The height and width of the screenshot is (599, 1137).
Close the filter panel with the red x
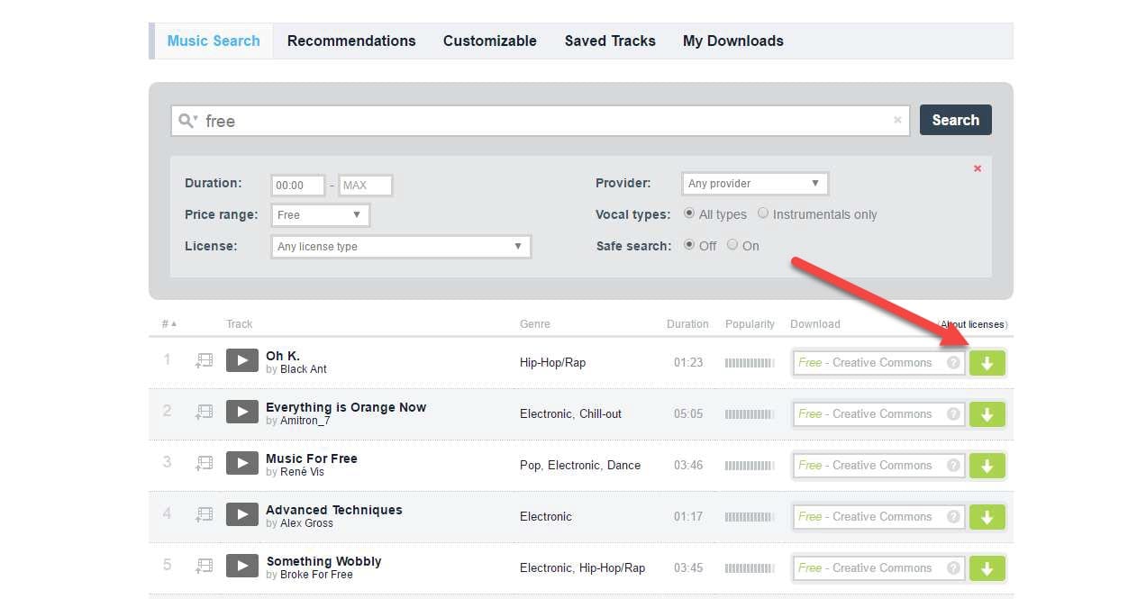978,168
